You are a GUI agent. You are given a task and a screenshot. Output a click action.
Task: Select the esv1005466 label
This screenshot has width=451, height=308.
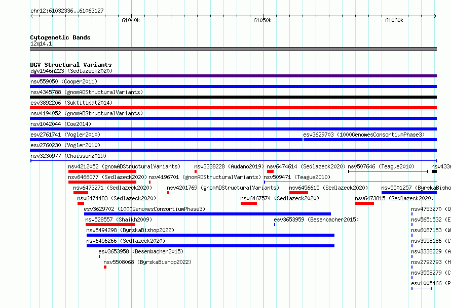[x=431, y=283]
